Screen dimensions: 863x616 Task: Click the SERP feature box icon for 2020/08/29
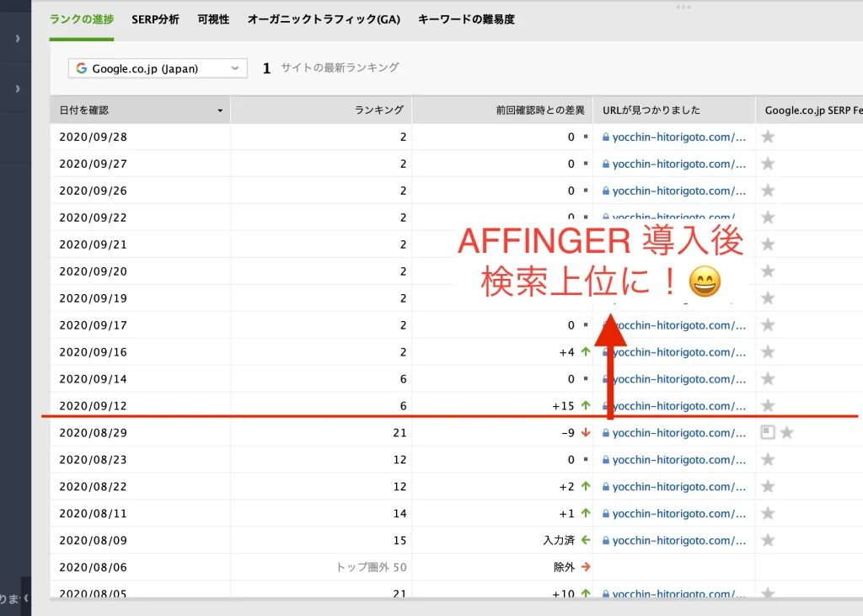[x=767, y=432]
